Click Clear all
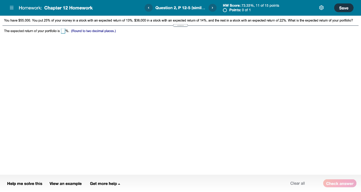Image resolution: width=361 pixels, height=192 pixels. (298, 184)
